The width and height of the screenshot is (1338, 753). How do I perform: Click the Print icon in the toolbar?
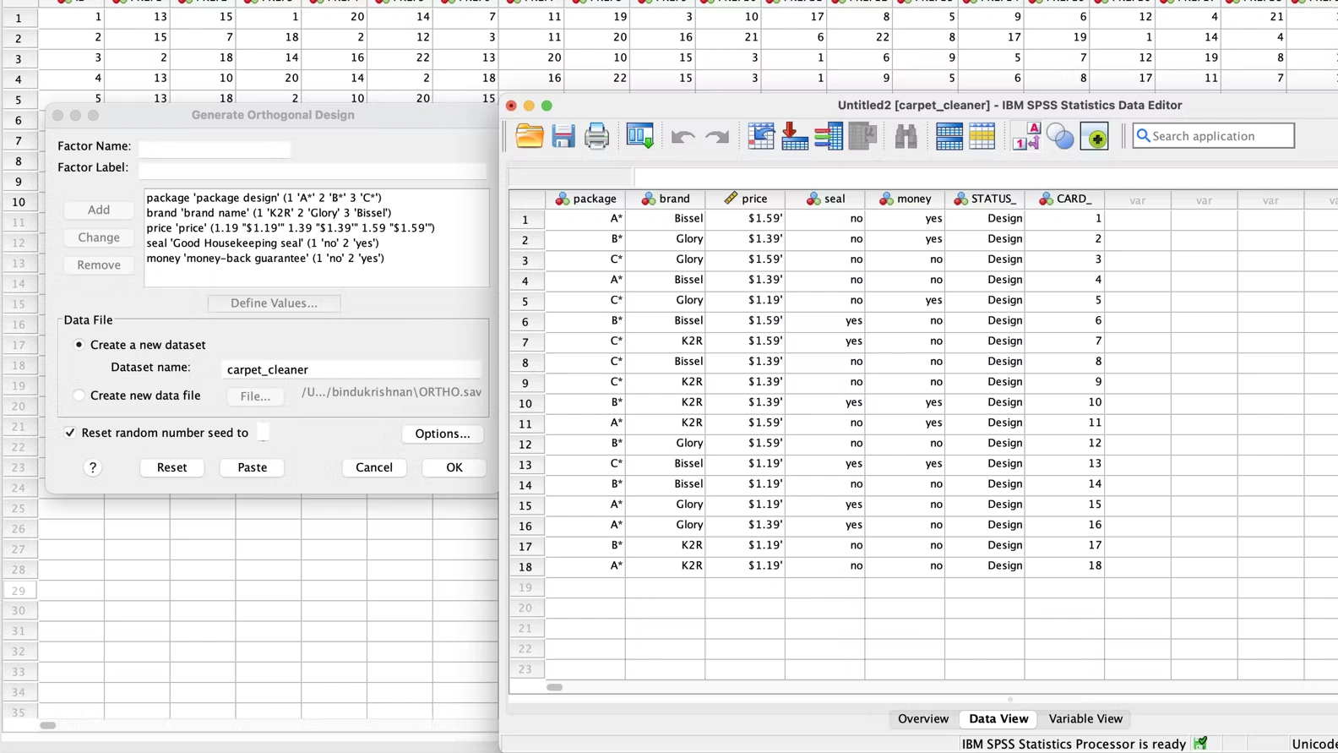pos(597,136)
